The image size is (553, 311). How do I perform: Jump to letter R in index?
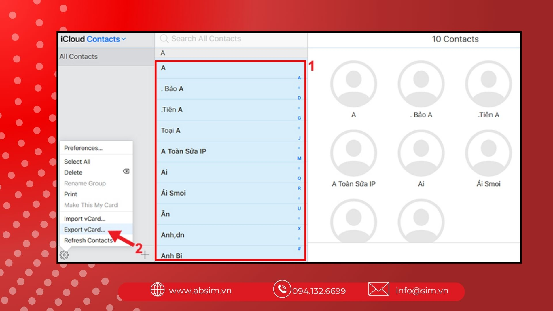coord(299,188)
